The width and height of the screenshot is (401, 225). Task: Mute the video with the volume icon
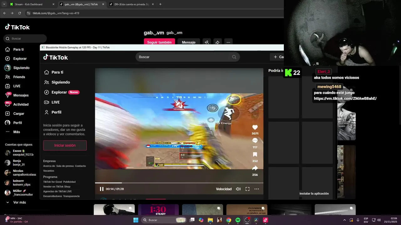pyautogui.click(x=238, y=189)
